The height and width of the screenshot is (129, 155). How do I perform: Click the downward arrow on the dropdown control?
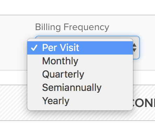point(135,50)
